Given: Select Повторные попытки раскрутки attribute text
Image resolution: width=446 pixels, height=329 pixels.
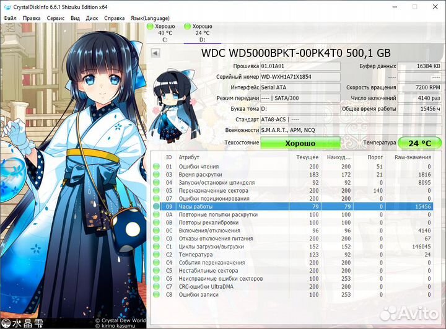Looking at the screenshot, I should coord(218,214).
